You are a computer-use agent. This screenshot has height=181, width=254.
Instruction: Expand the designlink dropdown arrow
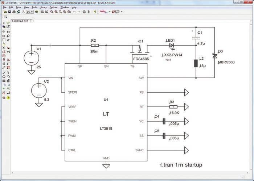point(110,12)
